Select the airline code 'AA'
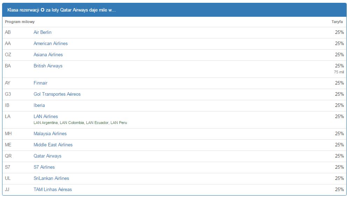The image size is (347, 197). coord(8,44)
